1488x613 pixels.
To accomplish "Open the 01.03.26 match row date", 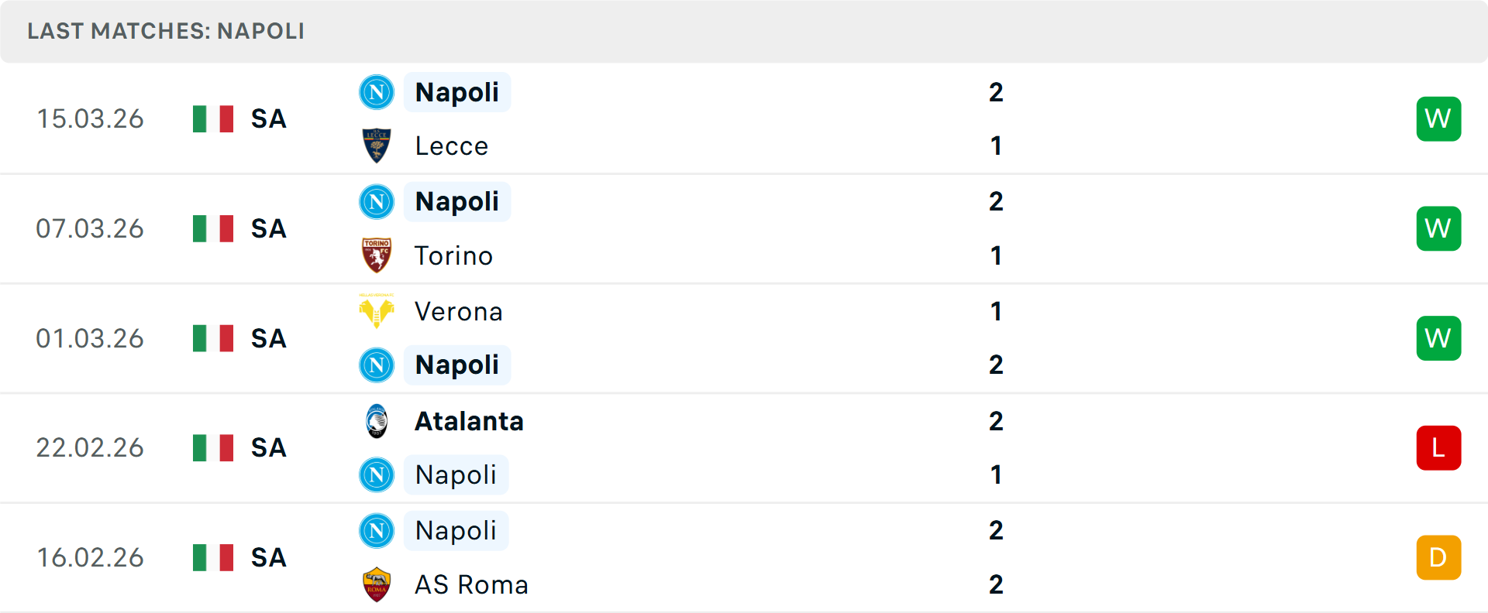I will (x=90, y=338).
